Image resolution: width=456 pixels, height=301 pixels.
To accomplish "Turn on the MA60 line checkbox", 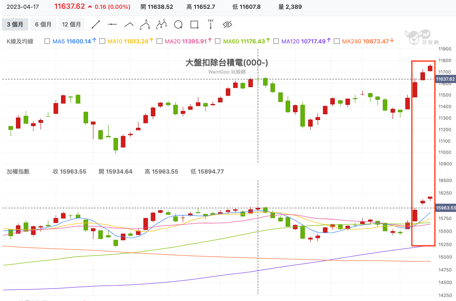I will (218, 41).
